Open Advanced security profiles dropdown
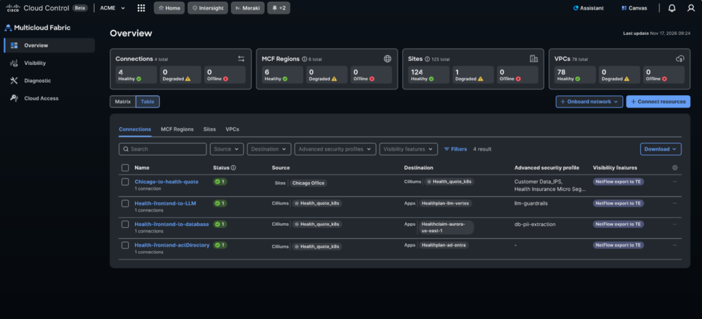Screen dimensions: 702x319 (335, 149)
